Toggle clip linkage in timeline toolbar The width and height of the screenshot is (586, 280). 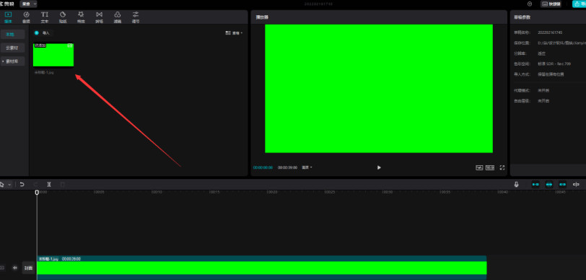[x=562, y=184]
